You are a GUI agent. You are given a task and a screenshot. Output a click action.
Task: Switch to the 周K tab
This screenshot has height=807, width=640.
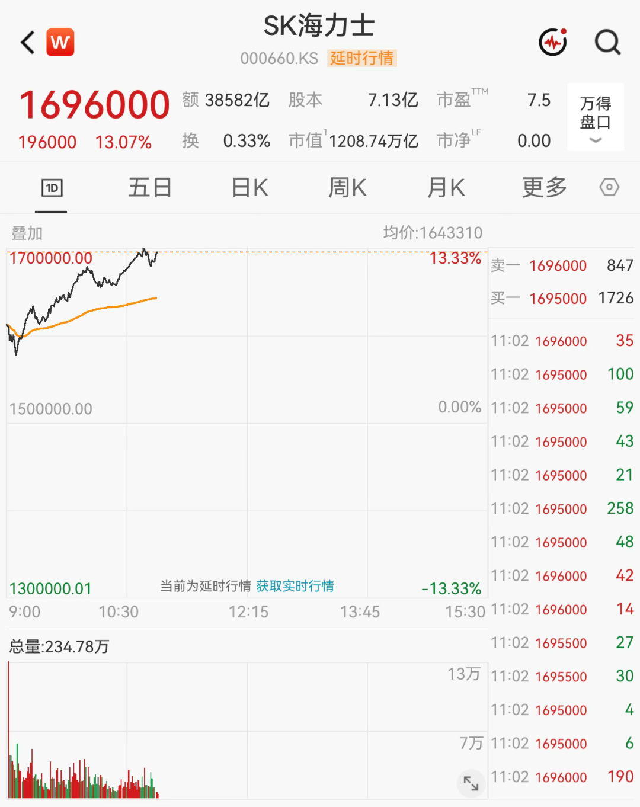pyautogui.click(x=348, y=188)
